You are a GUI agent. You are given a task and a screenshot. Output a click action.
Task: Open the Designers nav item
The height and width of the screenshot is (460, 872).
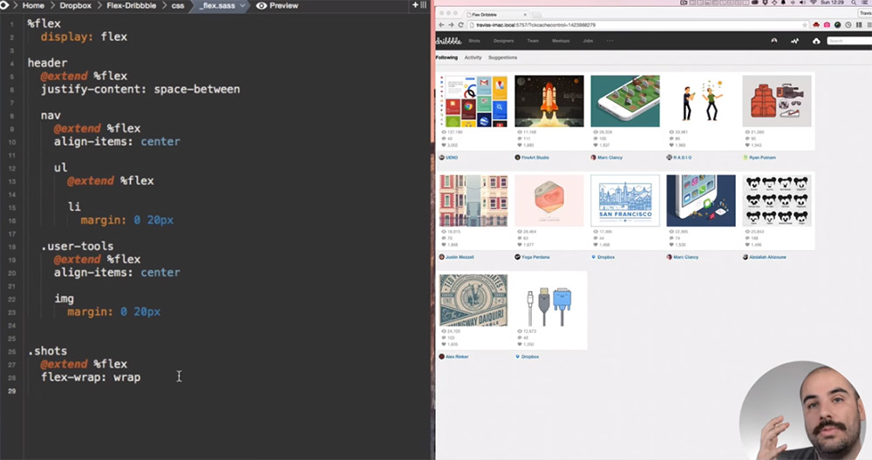pyautogui.click(x=503, y=41)
